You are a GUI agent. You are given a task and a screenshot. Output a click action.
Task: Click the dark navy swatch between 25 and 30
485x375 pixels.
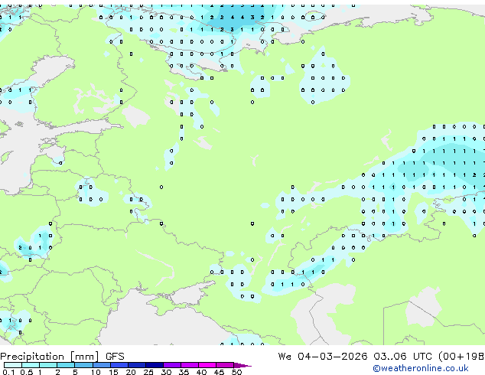click(x=155, y=365)
